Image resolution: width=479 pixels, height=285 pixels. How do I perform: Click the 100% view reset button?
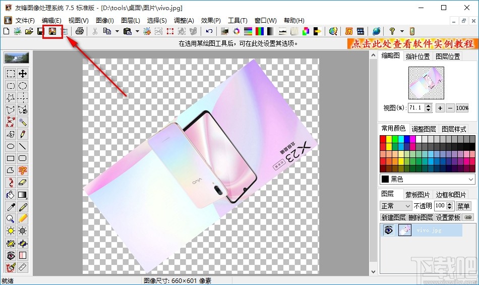pyautogui.click(x=462, y=108)
